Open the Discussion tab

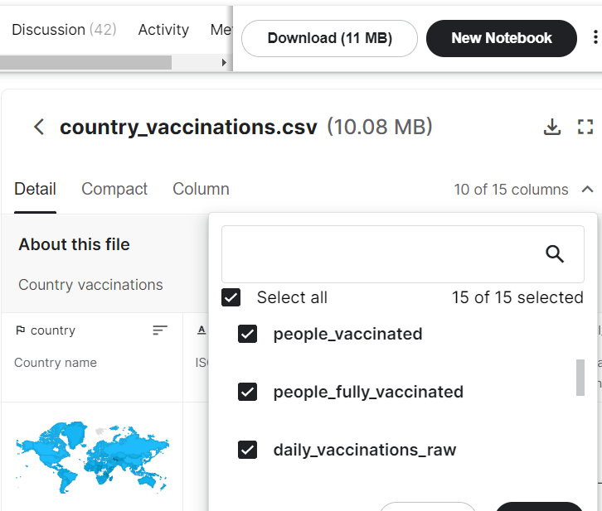(63, 30)
